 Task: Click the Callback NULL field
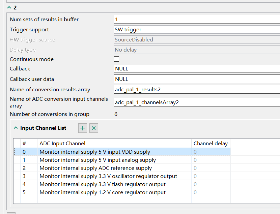197,68
